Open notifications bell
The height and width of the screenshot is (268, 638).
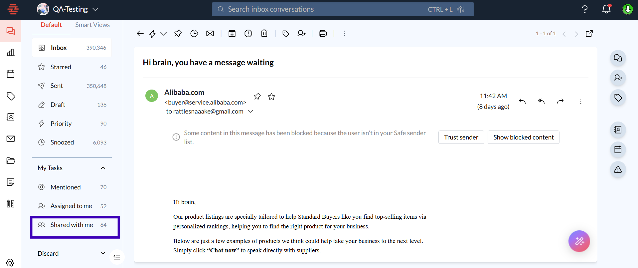606,9
